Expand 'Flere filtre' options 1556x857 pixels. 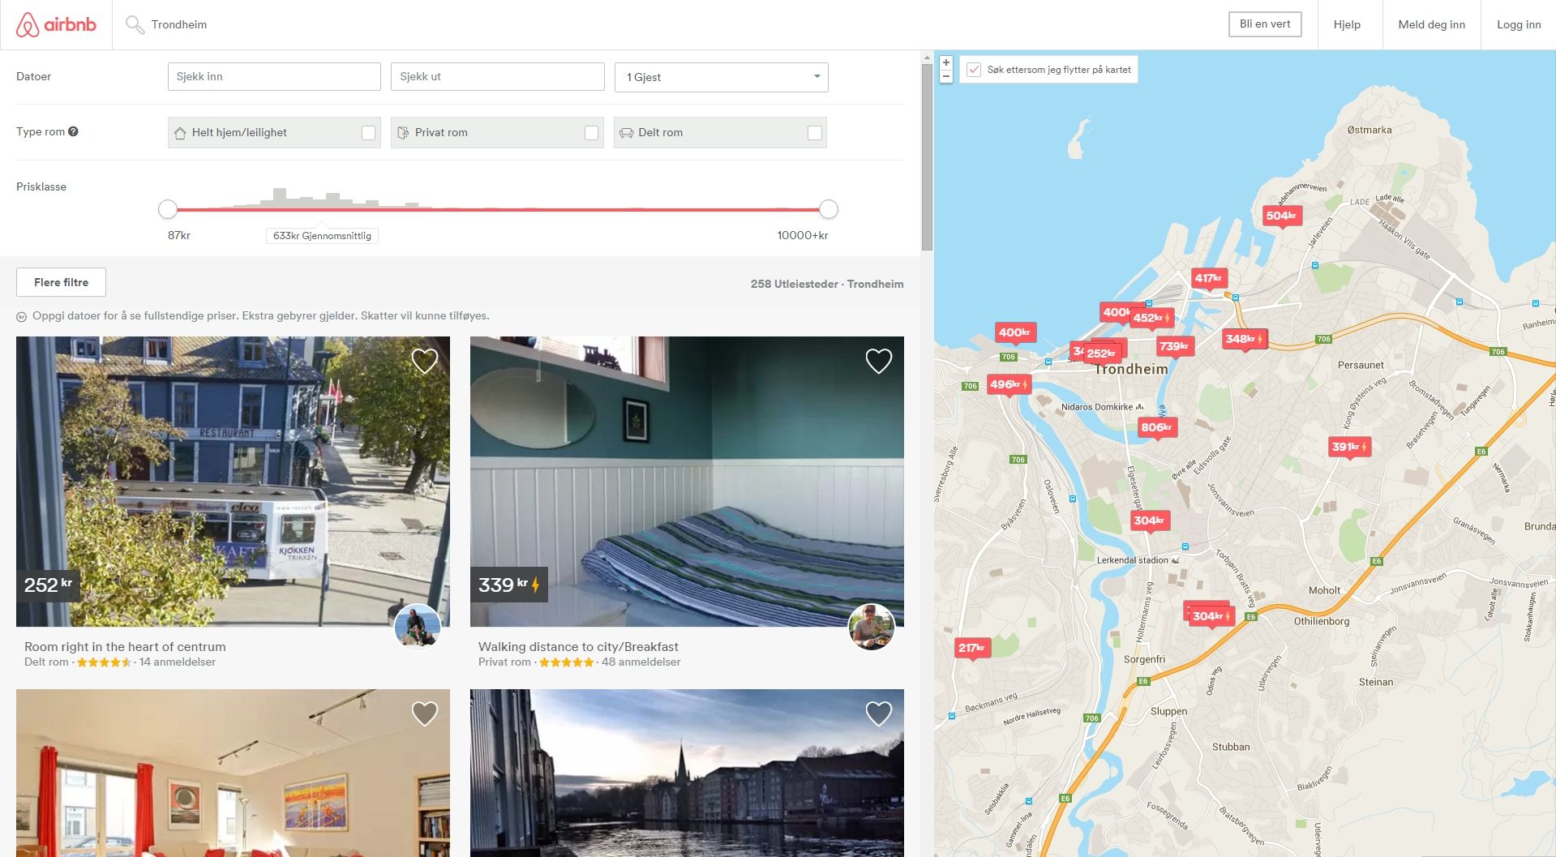(61, 282)
